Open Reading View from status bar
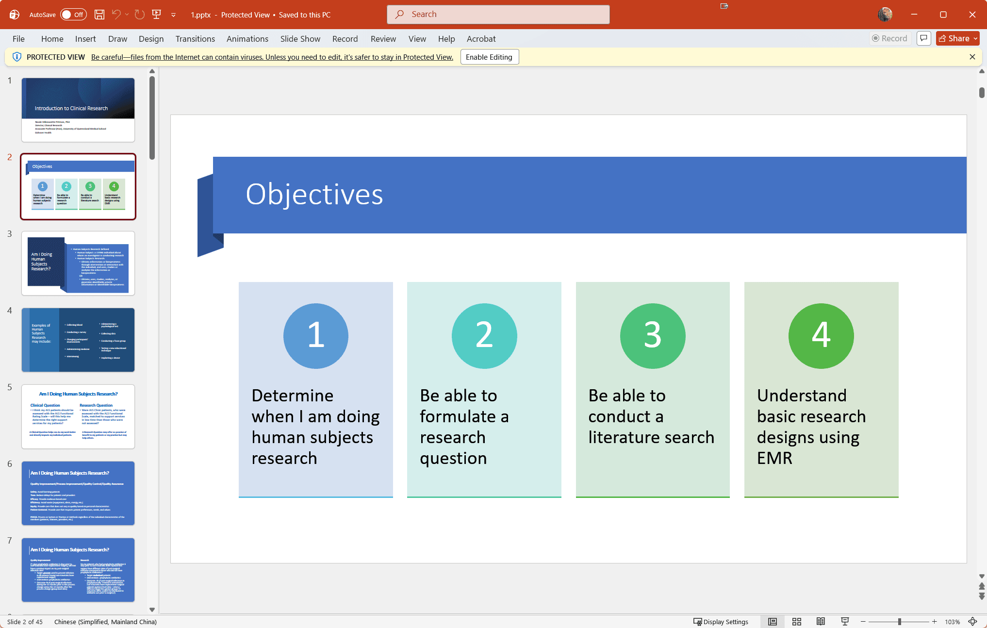 click(821, 622)
